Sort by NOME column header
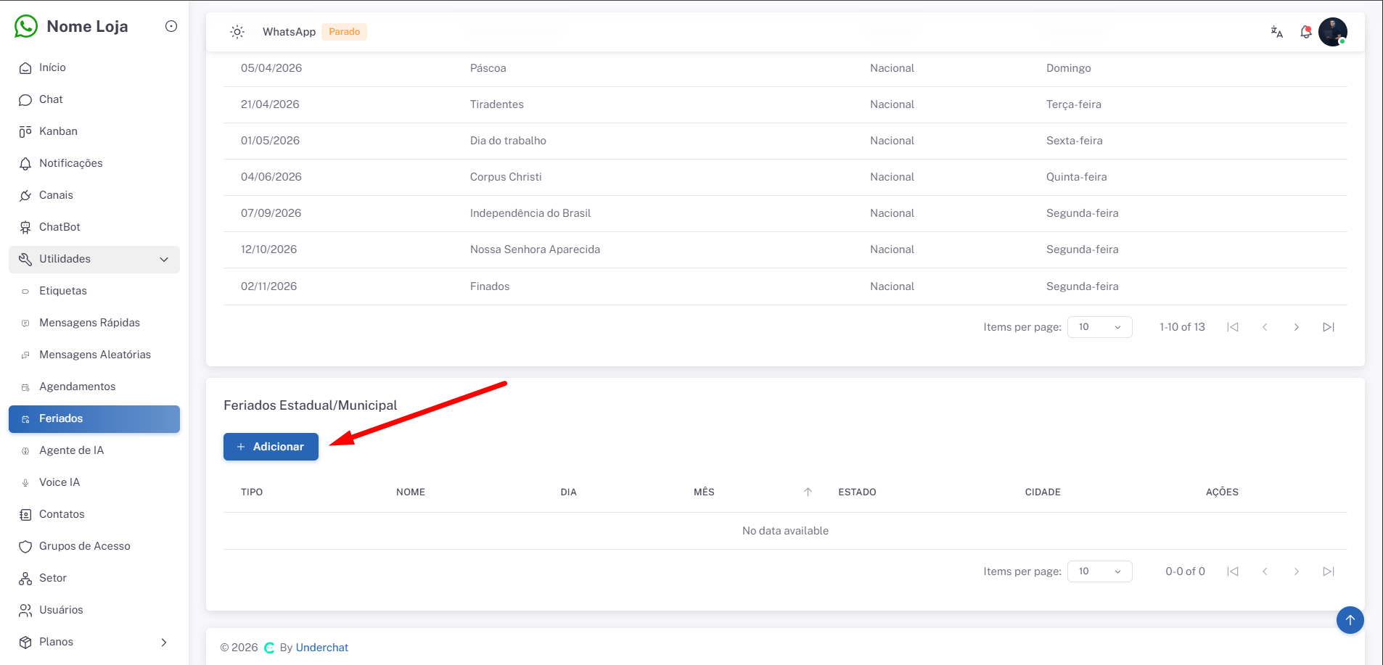 (411, 492)
